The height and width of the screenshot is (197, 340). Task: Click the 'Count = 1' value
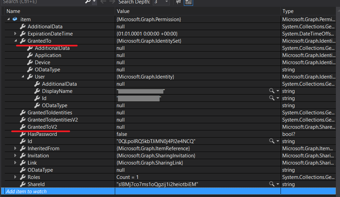(x=127, y=177)
